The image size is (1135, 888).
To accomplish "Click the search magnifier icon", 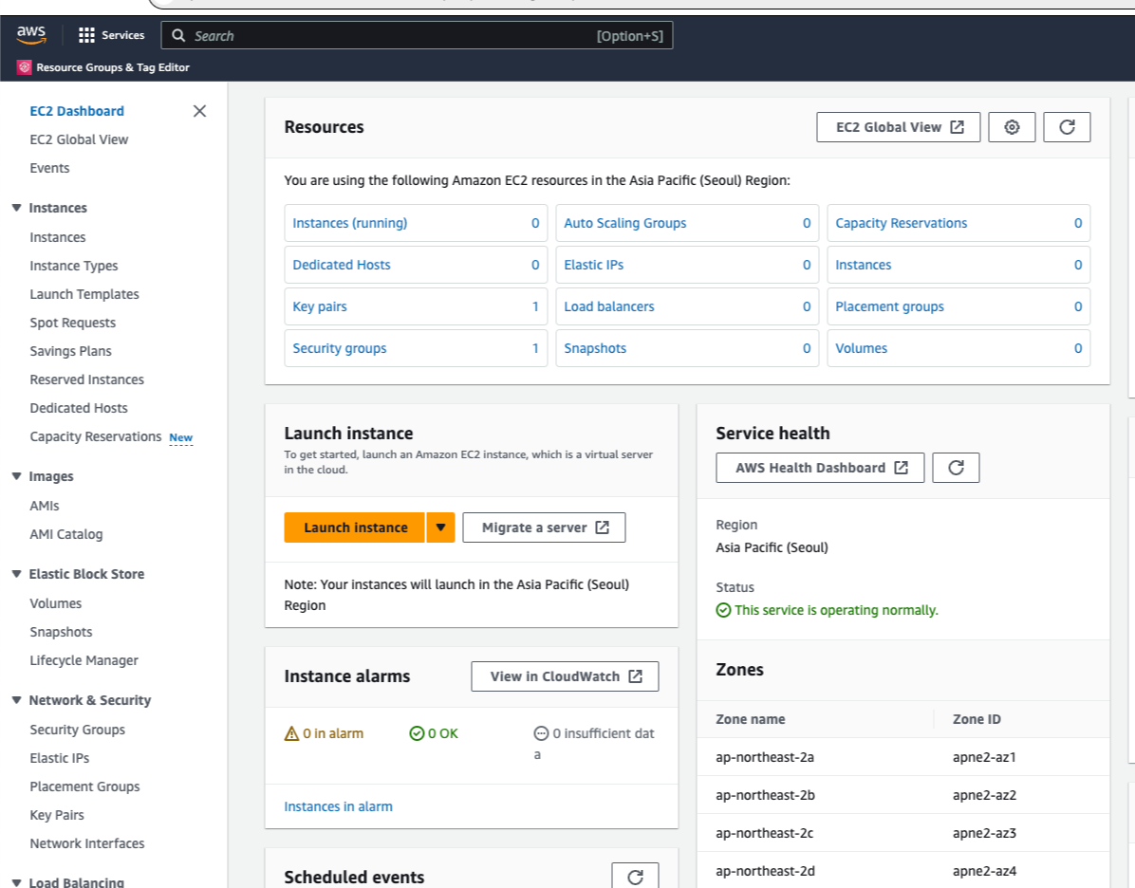I will pyautogui.click(x=178, y=35).
